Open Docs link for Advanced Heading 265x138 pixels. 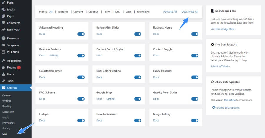pyautogui.click(x=42, y=34)
